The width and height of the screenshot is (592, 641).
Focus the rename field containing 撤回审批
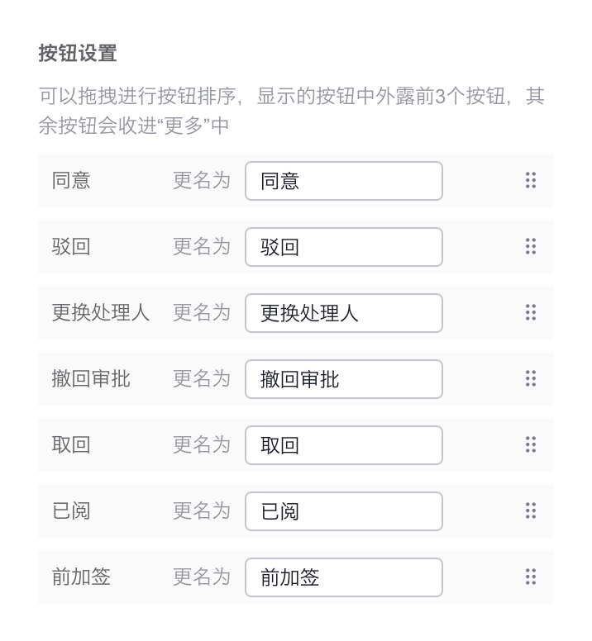(344, 379)
